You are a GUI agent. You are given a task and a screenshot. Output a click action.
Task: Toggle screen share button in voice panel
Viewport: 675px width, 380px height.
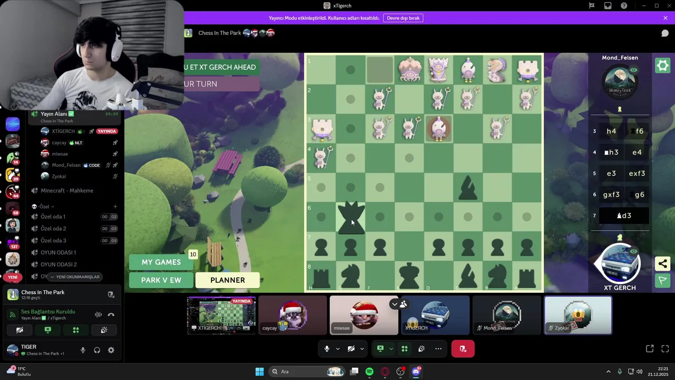pyautogui.click(x=47, y=330)
